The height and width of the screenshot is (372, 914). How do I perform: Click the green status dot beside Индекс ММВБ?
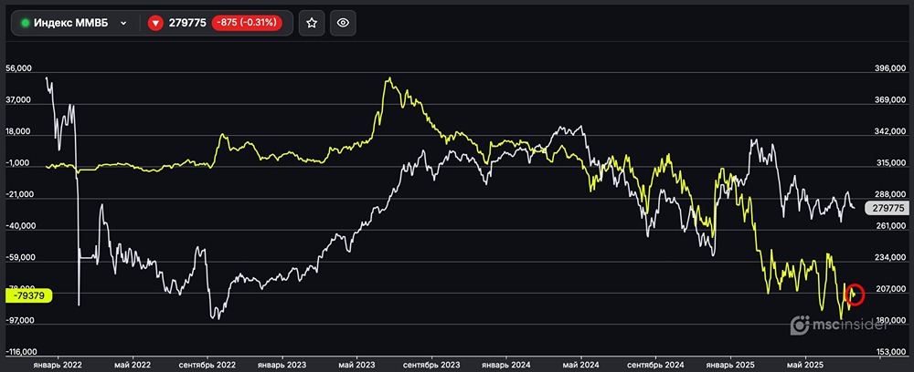25,24
